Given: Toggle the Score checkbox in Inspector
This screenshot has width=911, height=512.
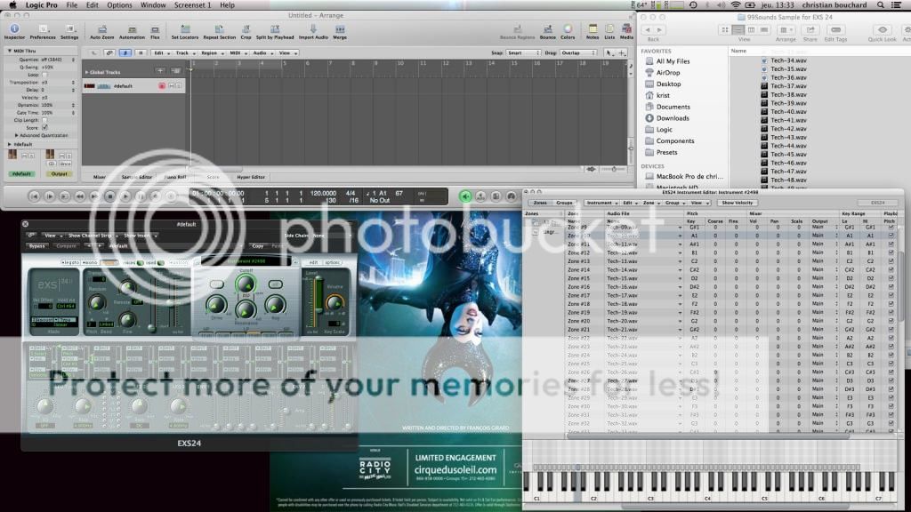Looking at the screenshot, I should pos(45,127).
